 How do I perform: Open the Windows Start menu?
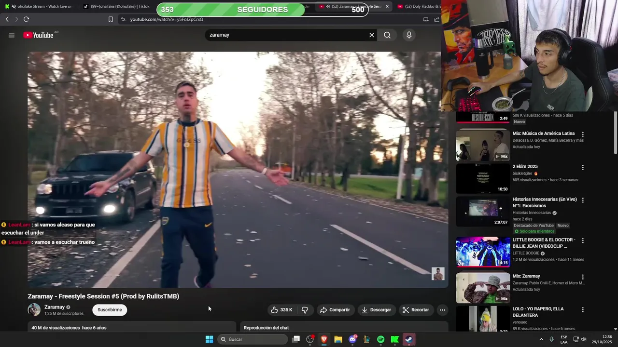tap(209, 339)
